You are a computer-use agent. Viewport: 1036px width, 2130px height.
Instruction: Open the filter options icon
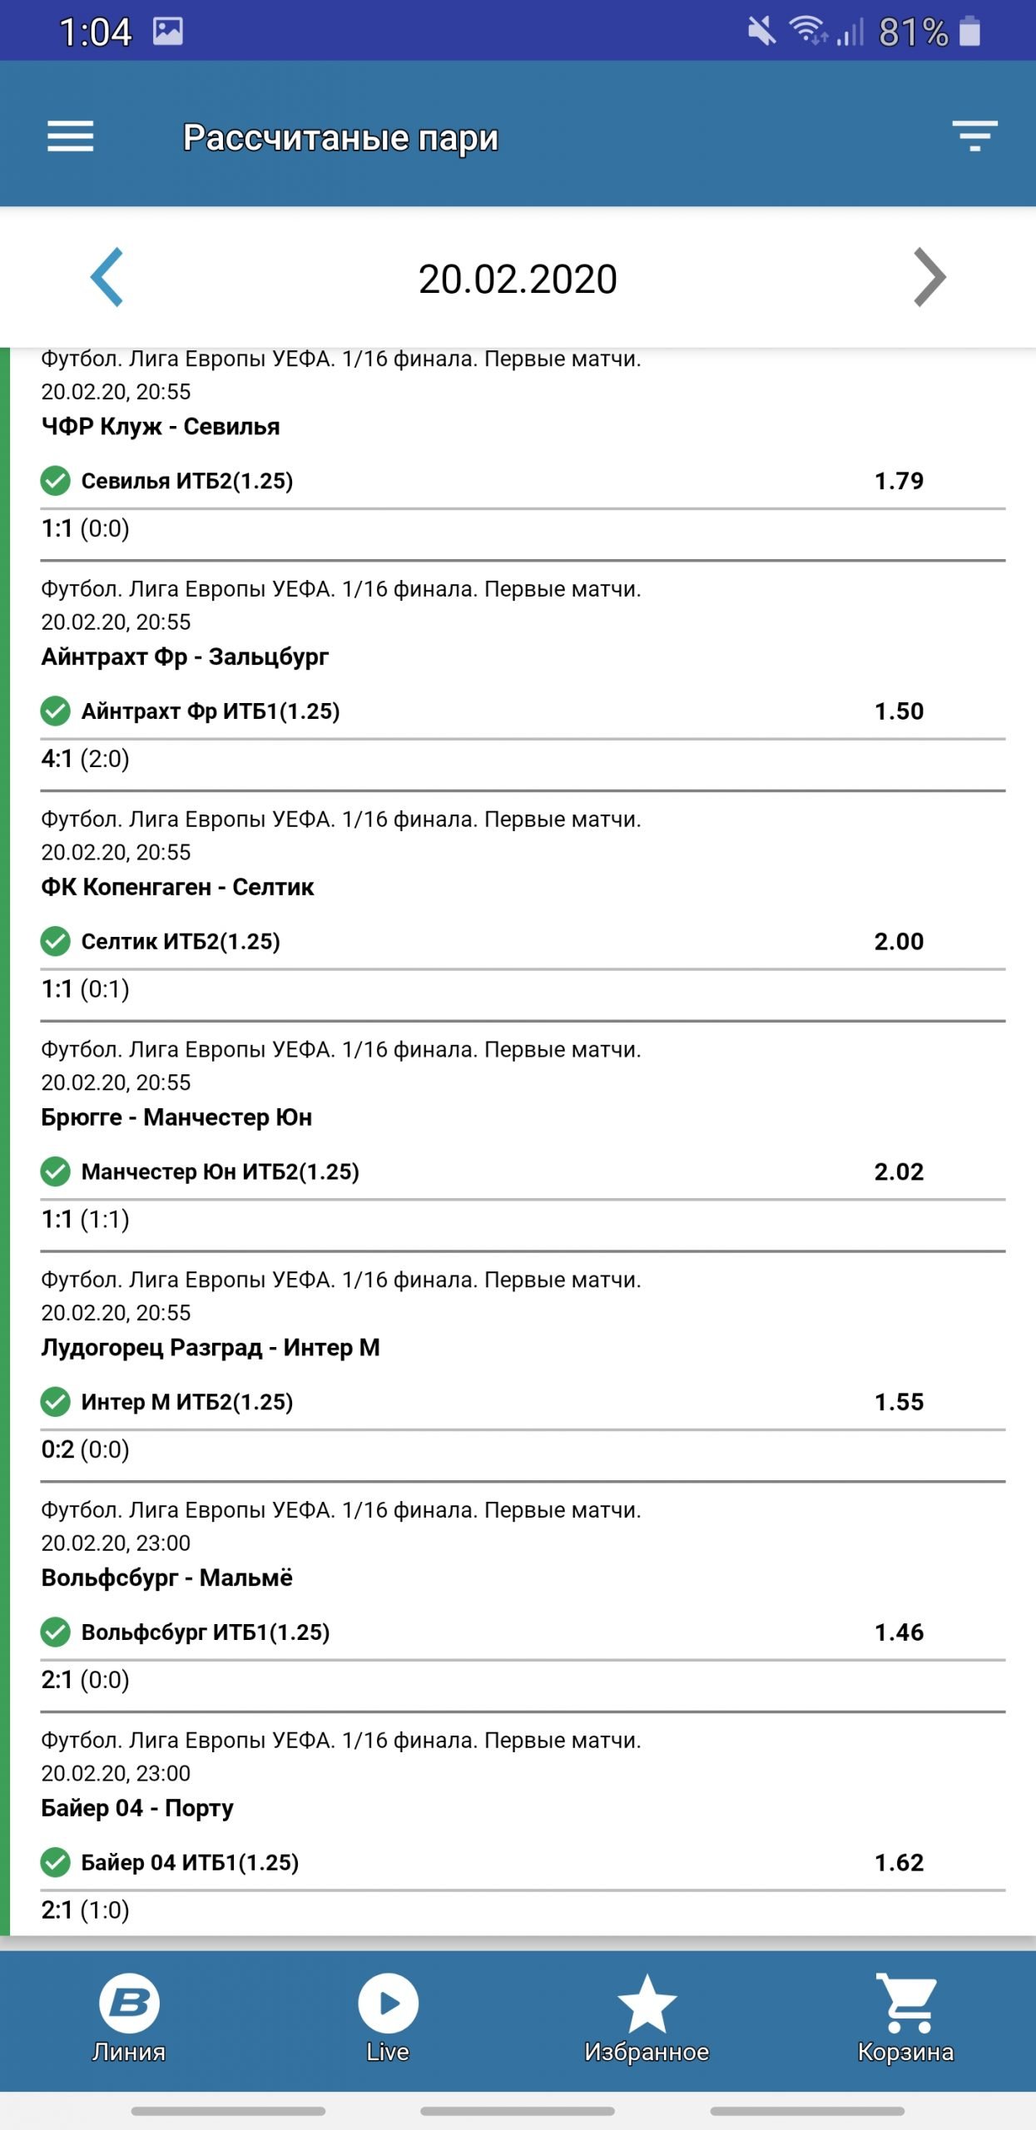[974, 136]
